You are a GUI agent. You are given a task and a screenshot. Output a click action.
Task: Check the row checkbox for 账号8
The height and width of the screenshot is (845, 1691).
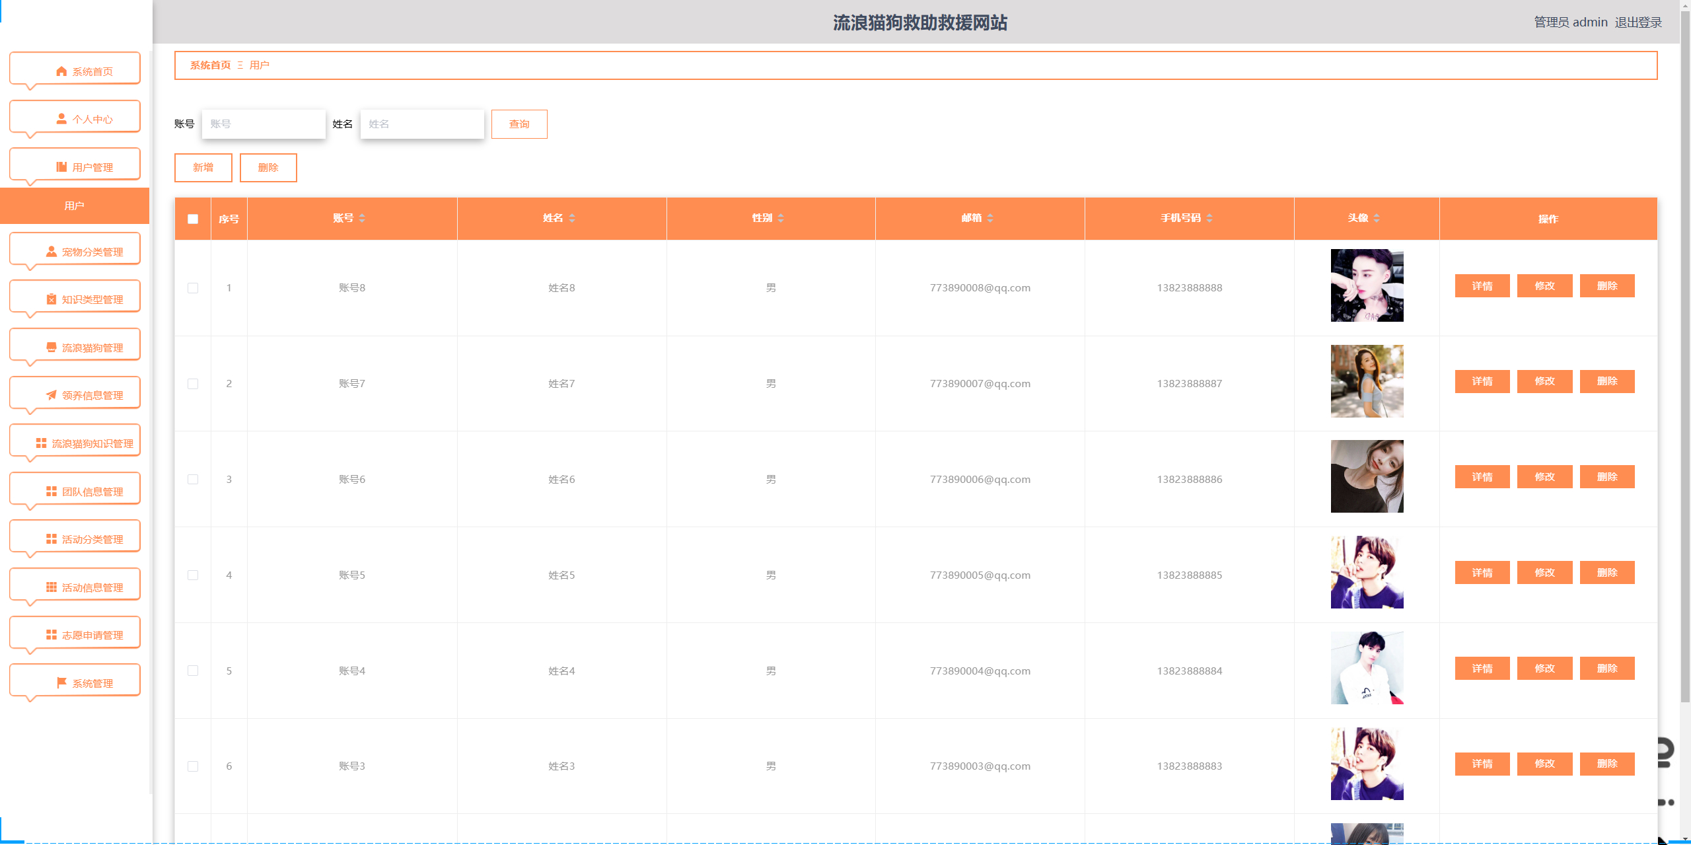pyautogui.click(x=193, y=287)
